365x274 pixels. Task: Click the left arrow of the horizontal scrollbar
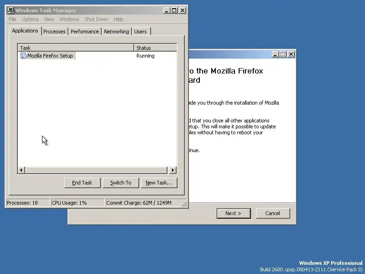click(x=21, y=170)
